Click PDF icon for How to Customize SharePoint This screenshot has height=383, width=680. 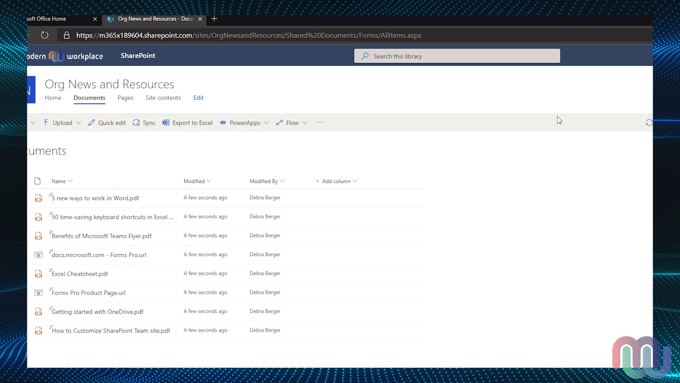(x=38, y=331)
